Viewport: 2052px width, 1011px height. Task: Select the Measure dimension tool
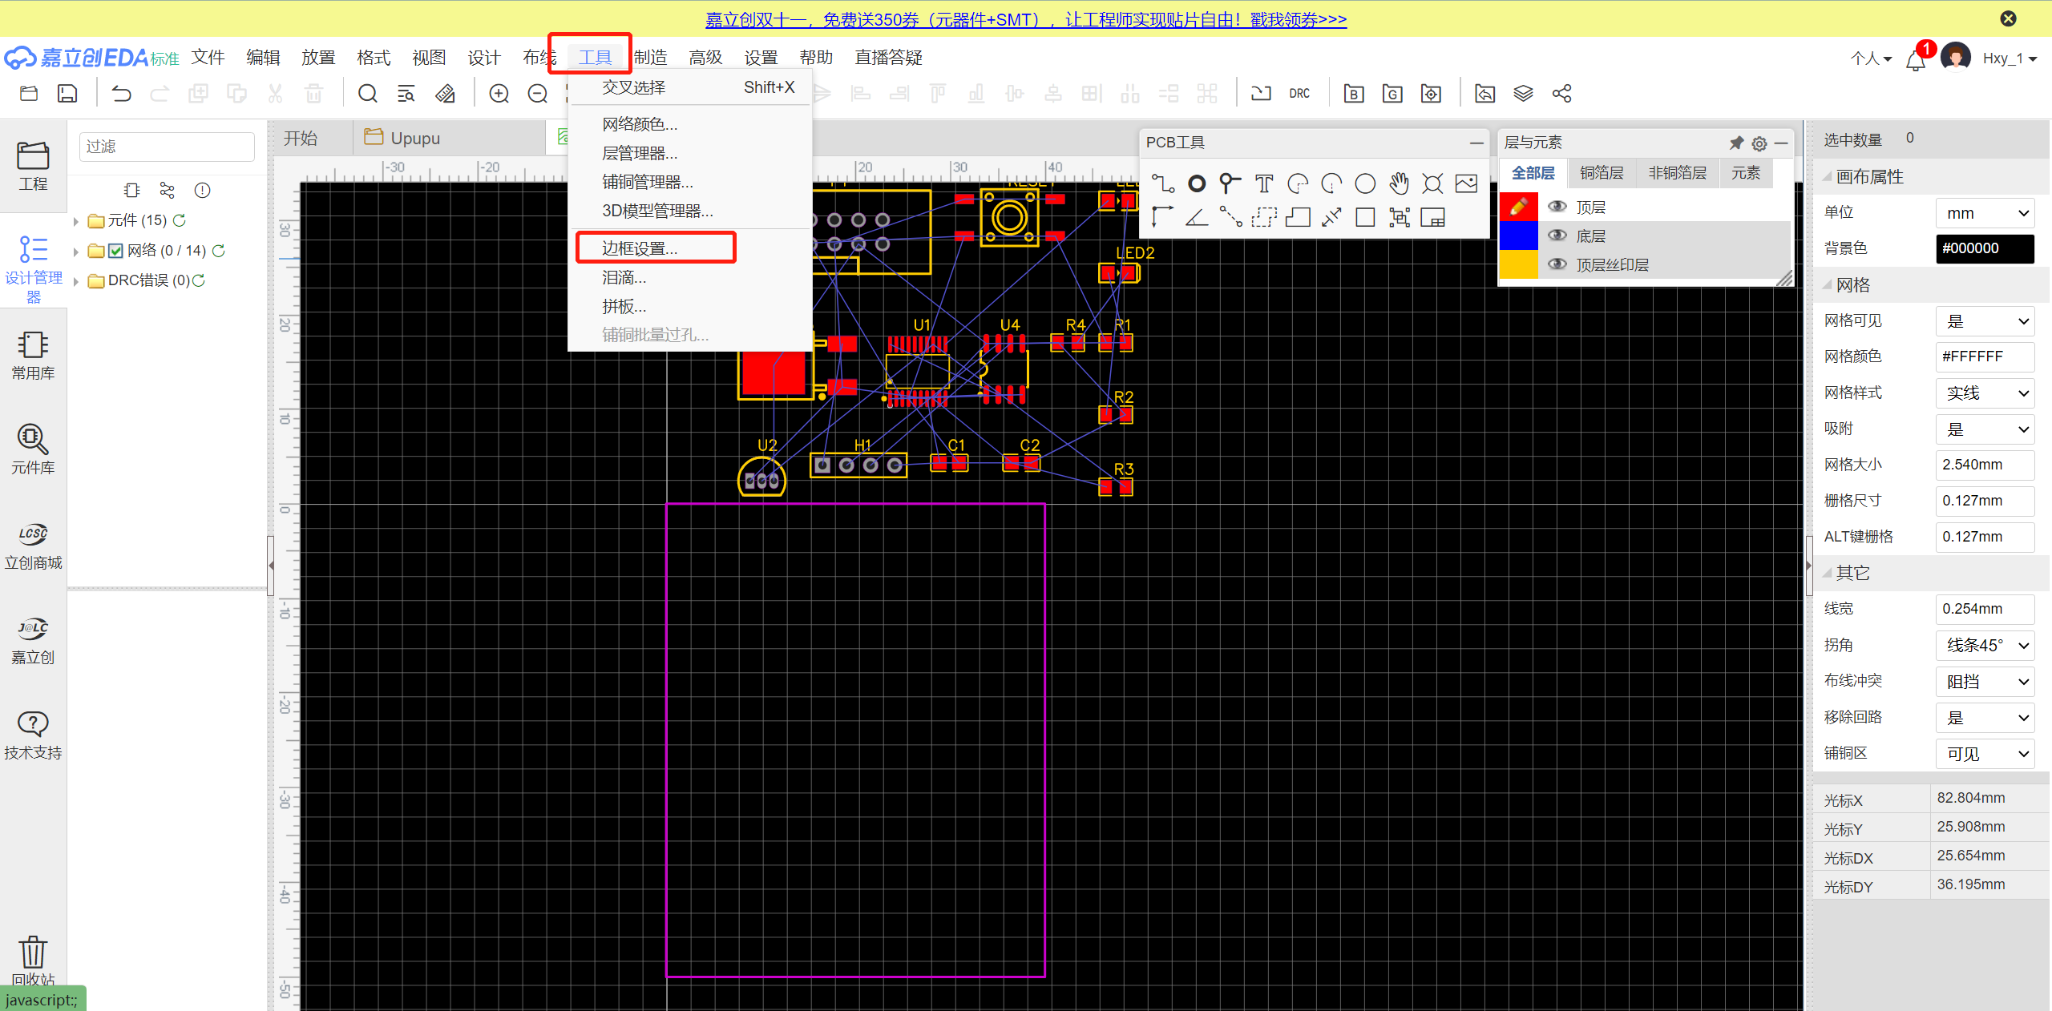tap(1331, 217)
